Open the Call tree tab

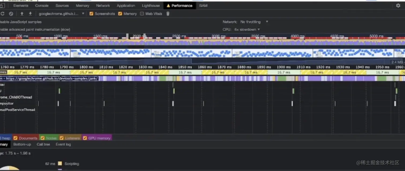(43, 144)
